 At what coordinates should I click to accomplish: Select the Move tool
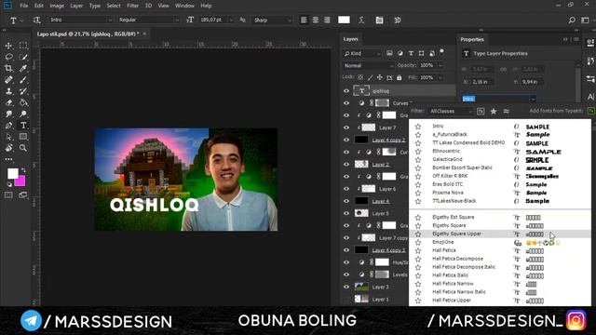(8, 46)
